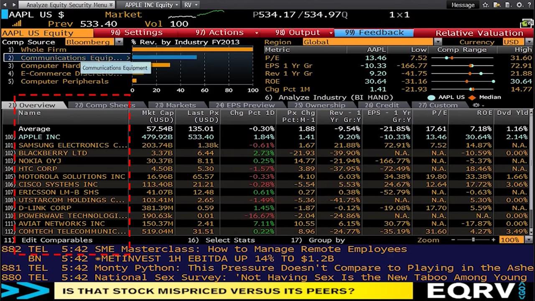Click the 99) Feedback button
This screenshot has height=301, width=535.
tap(374, 33)
